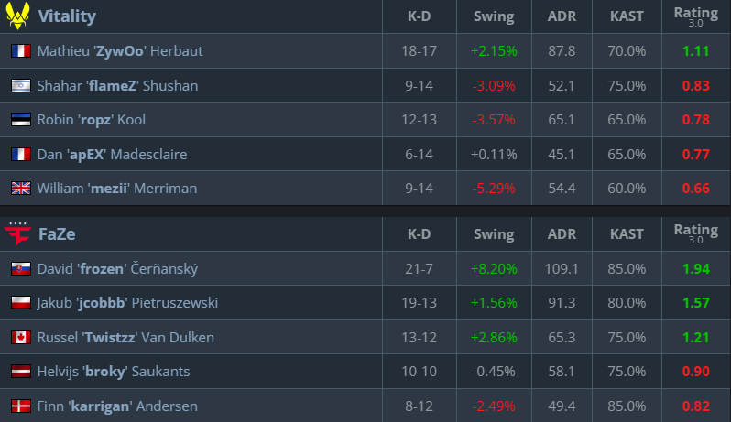Click the Slovak flag beside frozen
This screenshot has width=731, height=422.
pyautogui.click(x=20, y=269)
